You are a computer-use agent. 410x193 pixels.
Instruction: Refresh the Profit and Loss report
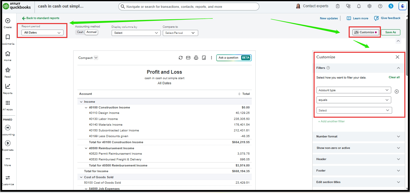181,58
